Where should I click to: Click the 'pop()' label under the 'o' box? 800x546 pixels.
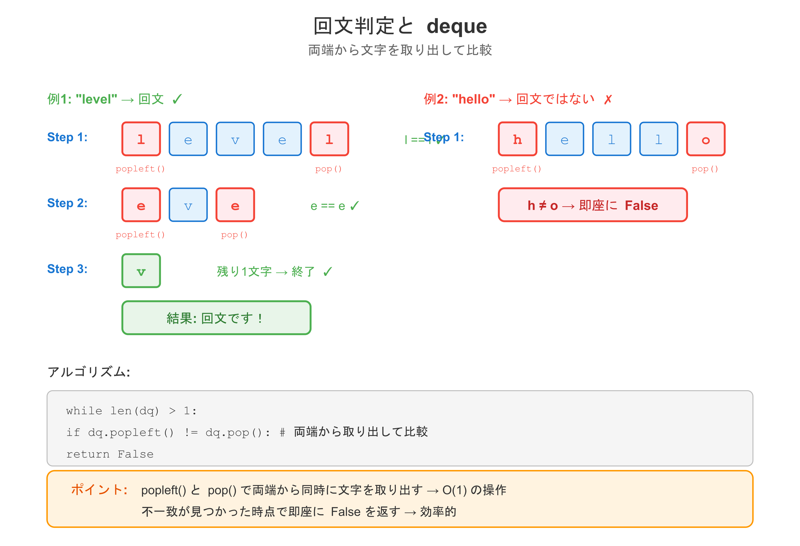click(x=705, y=169)
